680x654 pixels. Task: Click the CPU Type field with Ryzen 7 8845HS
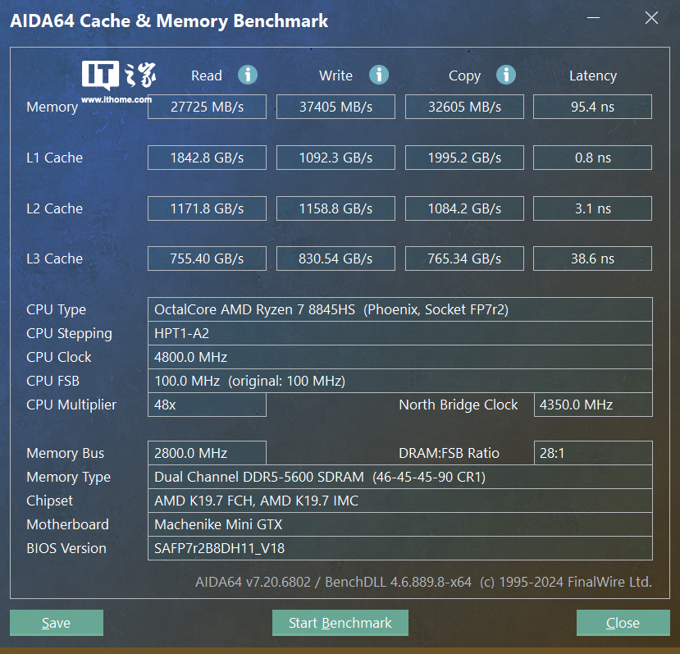point(399,309)
